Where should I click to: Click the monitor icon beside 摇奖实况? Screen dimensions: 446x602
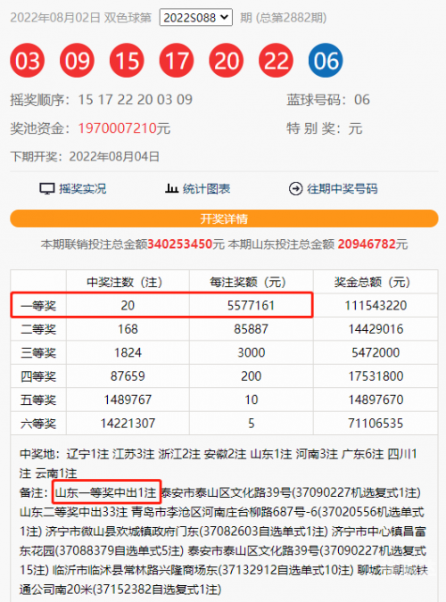tap(47, 189)
